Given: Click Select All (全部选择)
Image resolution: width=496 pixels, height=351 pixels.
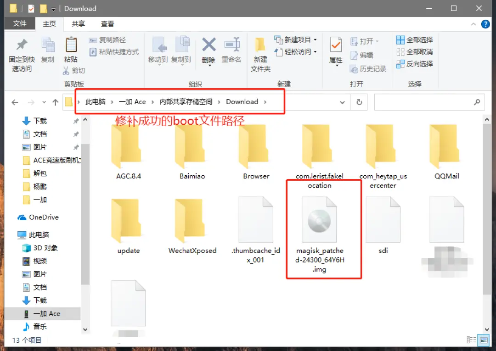Looking at the screenshot, I should coord(415,40).
